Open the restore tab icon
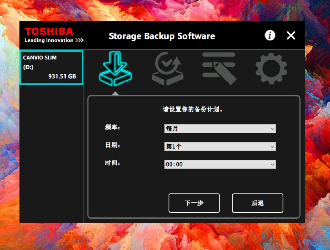This screenshot has width=330, height=250. (168, 68)
